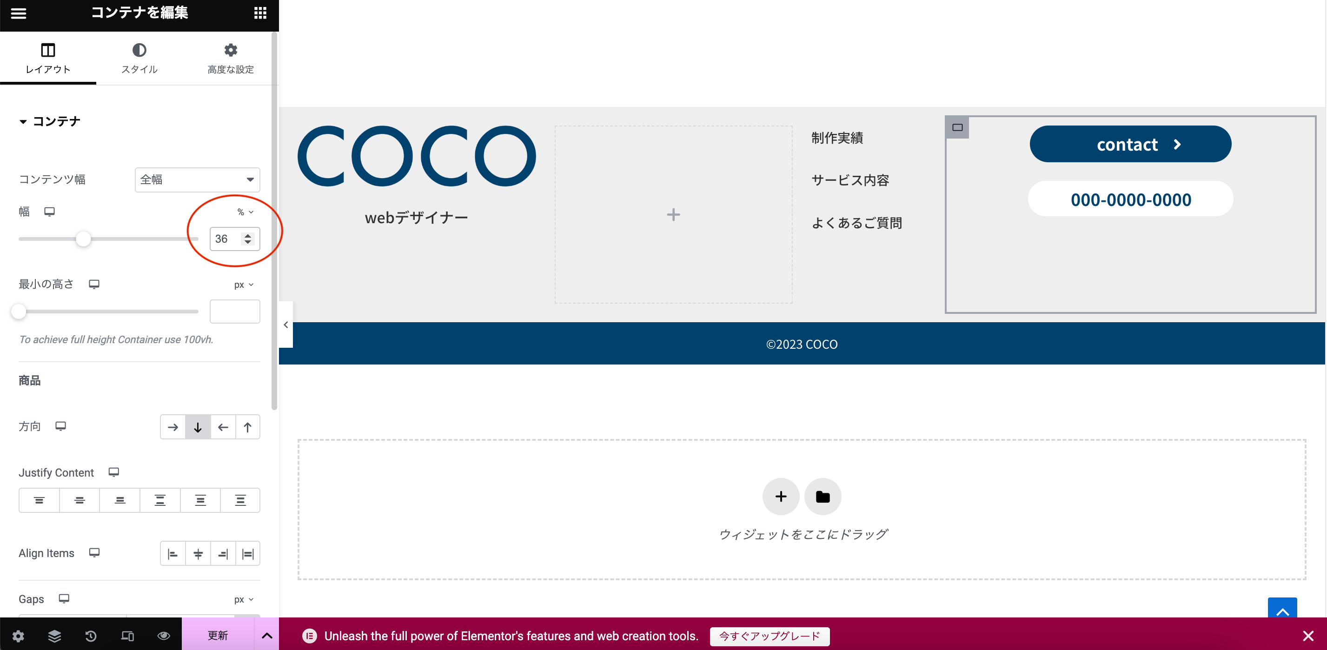This screenshot has width=1327, height=650.
Task: Open the Navigator layers icon
Action: click(x=54, y=636)
